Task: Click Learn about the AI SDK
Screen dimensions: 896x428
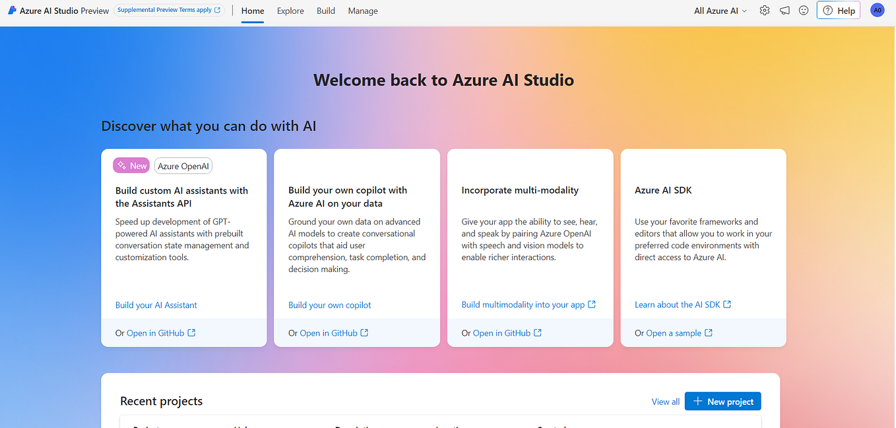Action: pos(678,304)
